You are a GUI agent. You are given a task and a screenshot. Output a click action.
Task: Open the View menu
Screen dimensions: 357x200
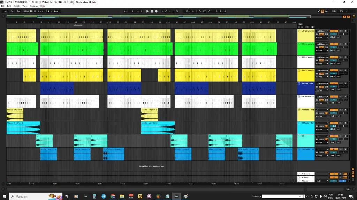point(25,6)
